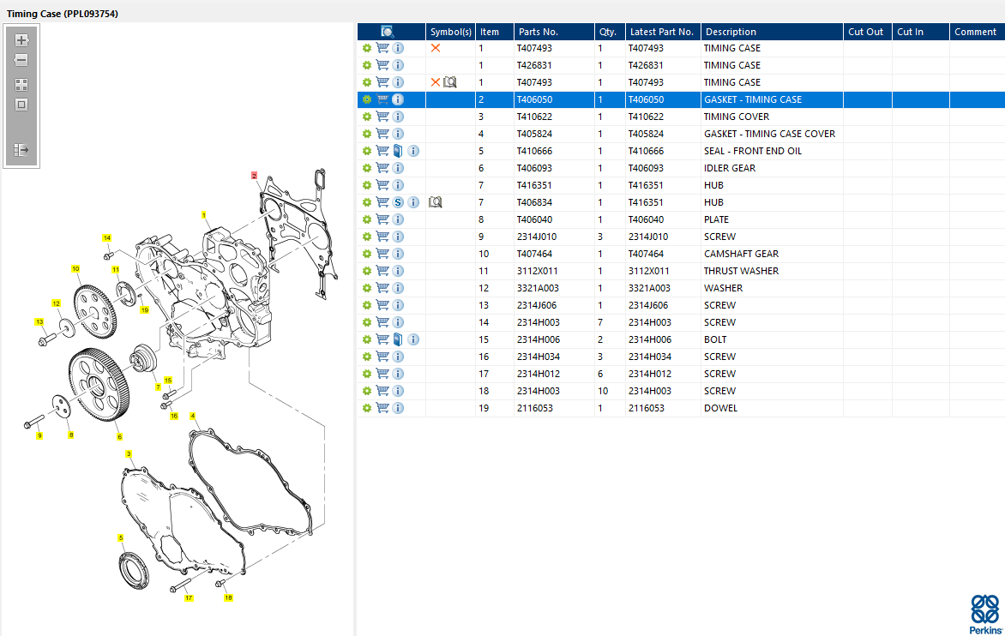
Task: Click orange X symbol on first row
Action: tap(436, 48)
